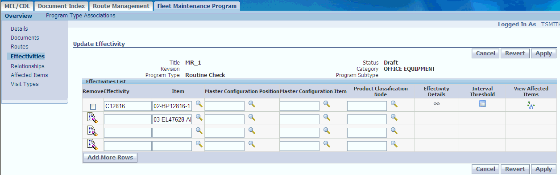Click top Cancel button
This screenshot has width=560, height=175.
point(485,53)
